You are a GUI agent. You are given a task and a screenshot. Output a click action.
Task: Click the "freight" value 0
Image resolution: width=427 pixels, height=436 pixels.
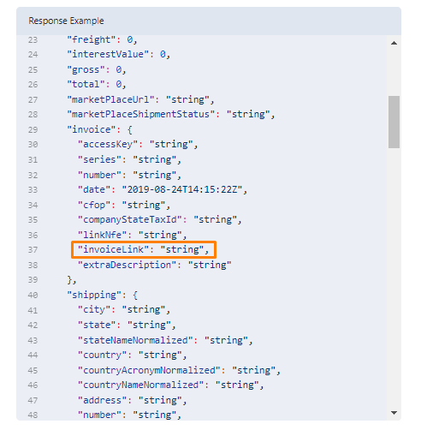[130, 39]
